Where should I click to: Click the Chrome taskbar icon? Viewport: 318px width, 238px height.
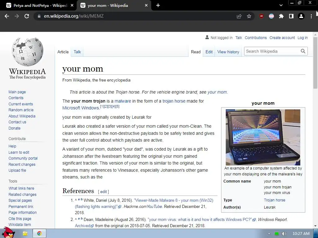pyautogui.click(x=39, y=234)
